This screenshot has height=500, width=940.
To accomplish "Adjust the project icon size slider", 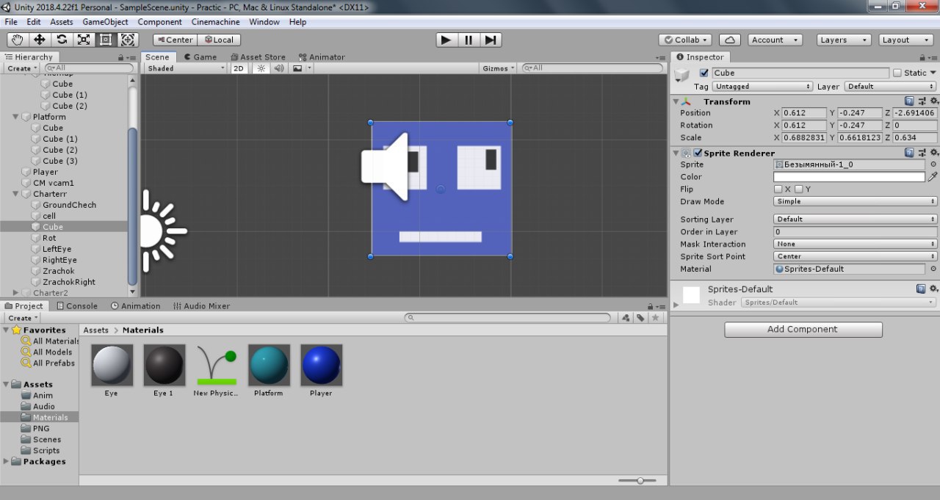I will click(x=637, y=480).
